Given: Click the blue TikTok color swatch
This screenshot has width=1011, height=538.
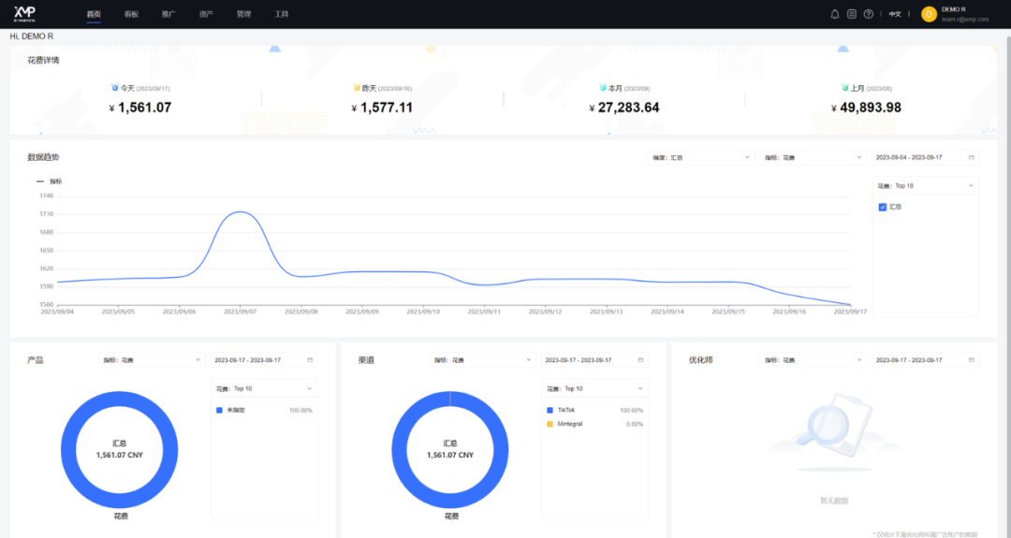Looking at the screenshot, I should 550,410.
